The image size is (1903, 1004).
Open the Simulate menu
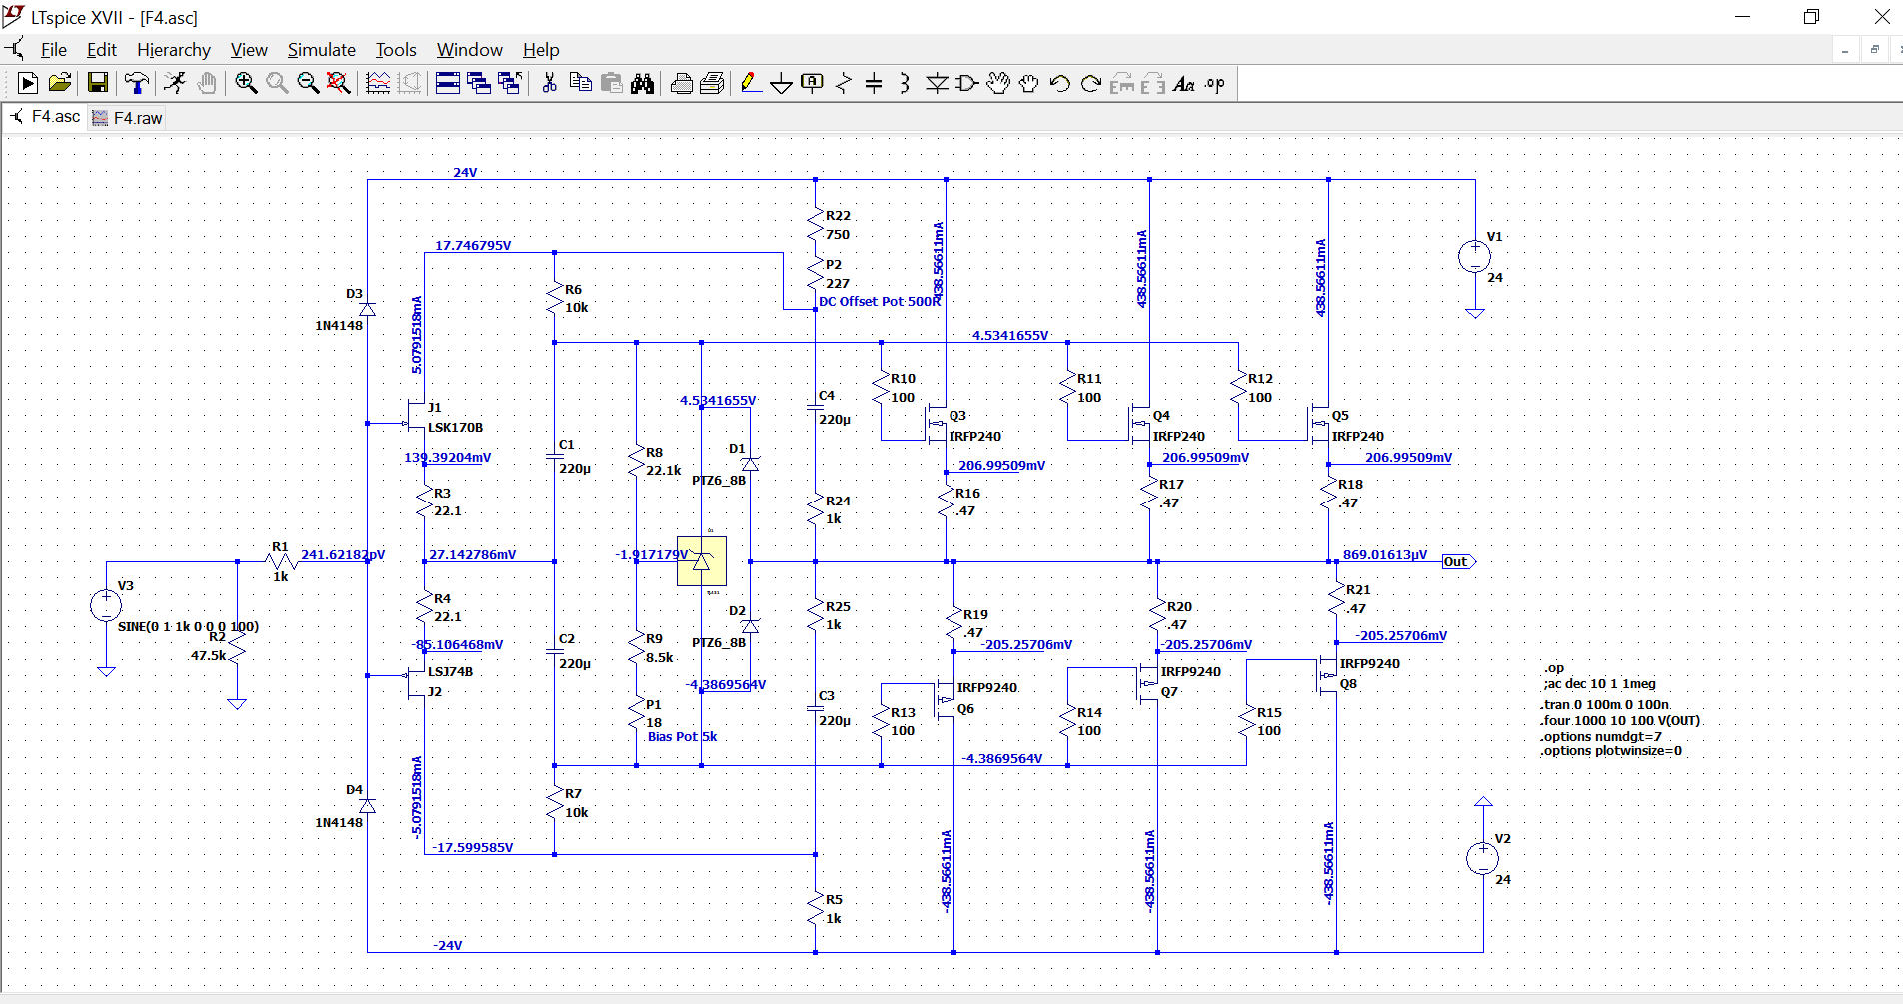pos(322,50)
